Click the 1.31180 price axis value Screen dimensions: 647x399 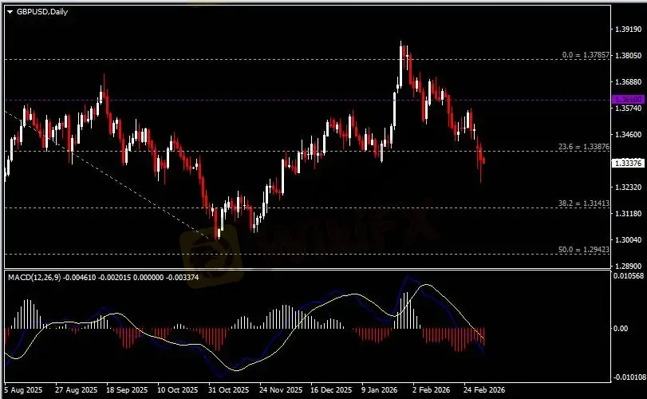[629, 213]
